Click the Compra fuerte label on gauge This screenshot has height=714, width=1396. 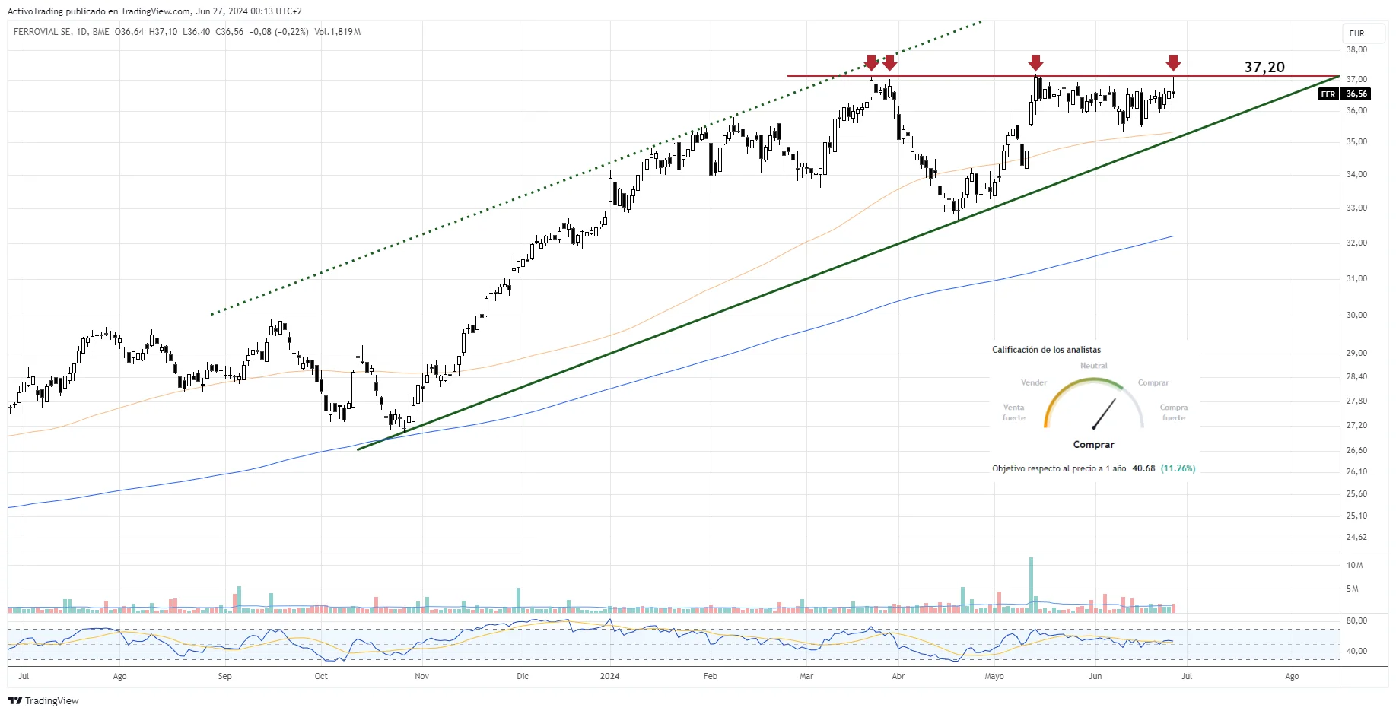tap(1174, 412)
